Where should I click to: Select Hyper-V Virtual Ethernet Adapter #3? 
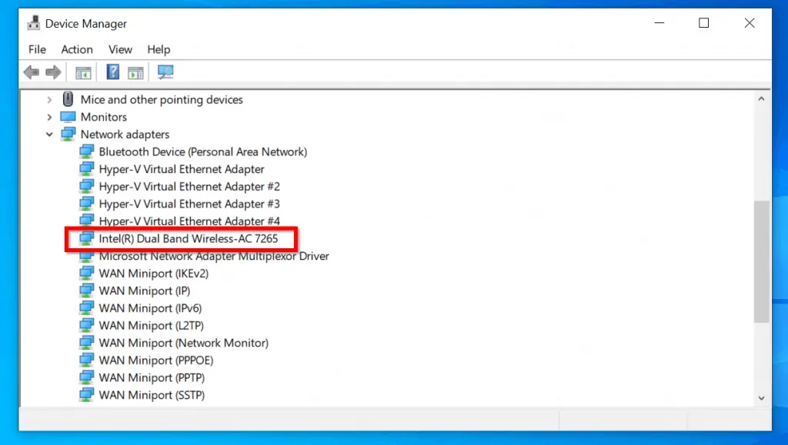point(189,204)
